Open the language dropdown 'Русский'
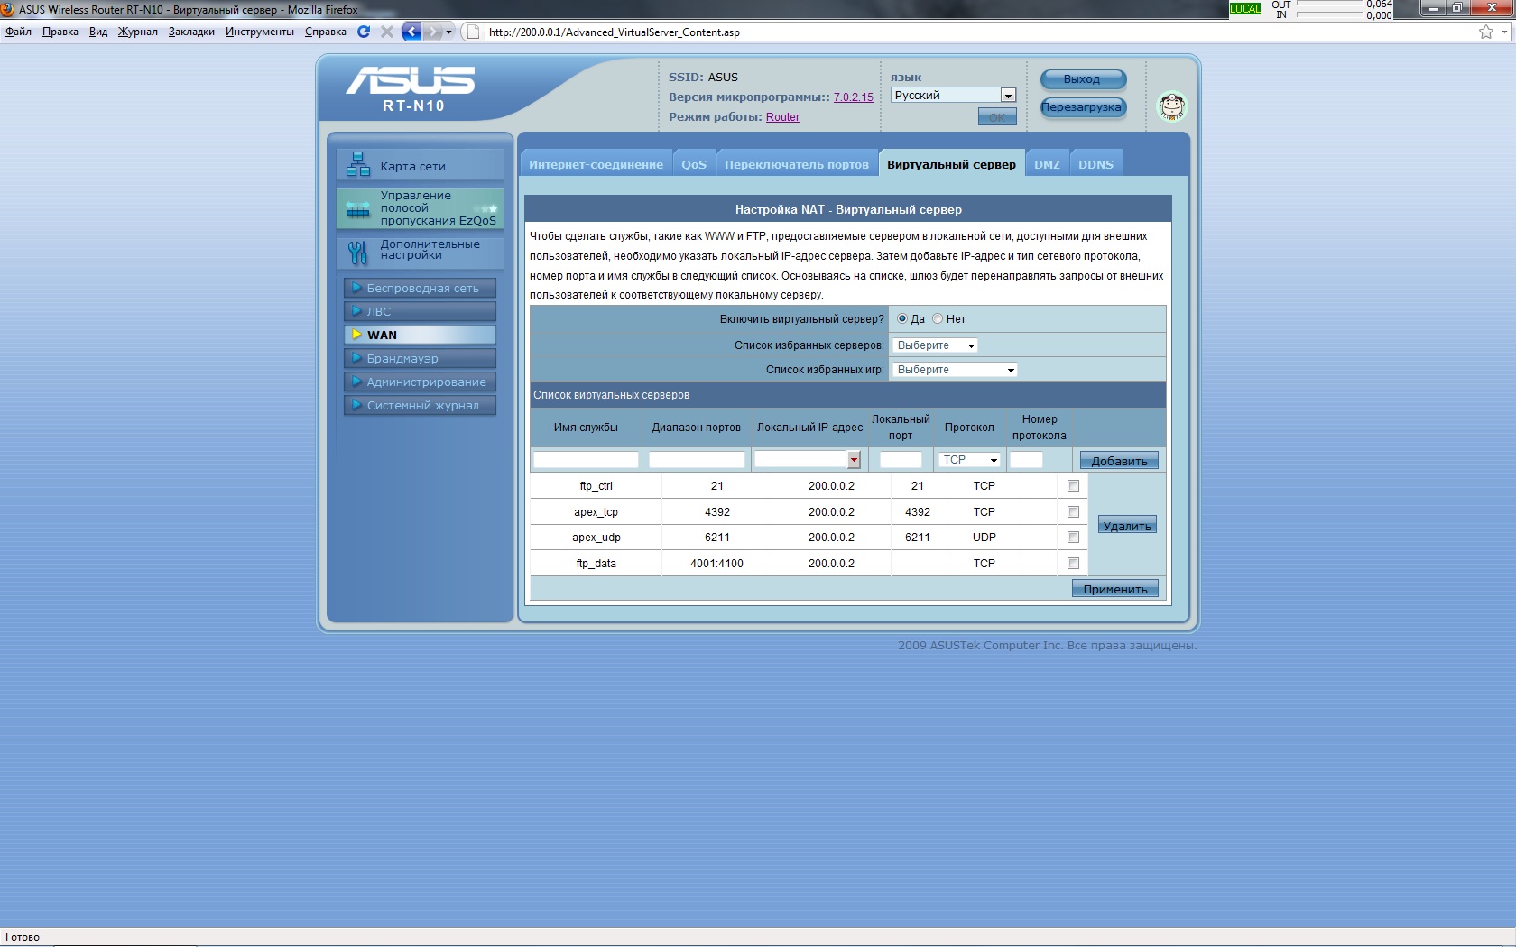Viewport: 1516px width, 947px height. click(953, 95)
